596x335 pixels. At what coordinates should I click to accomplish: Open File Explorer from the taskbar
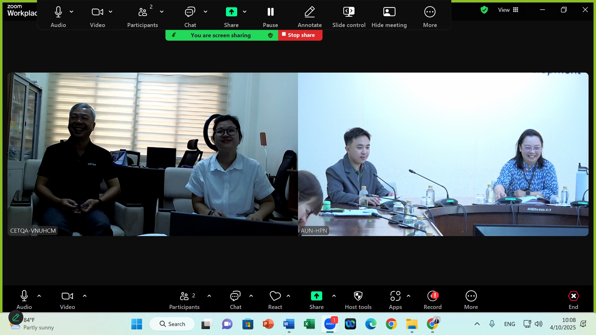(412, 324)
